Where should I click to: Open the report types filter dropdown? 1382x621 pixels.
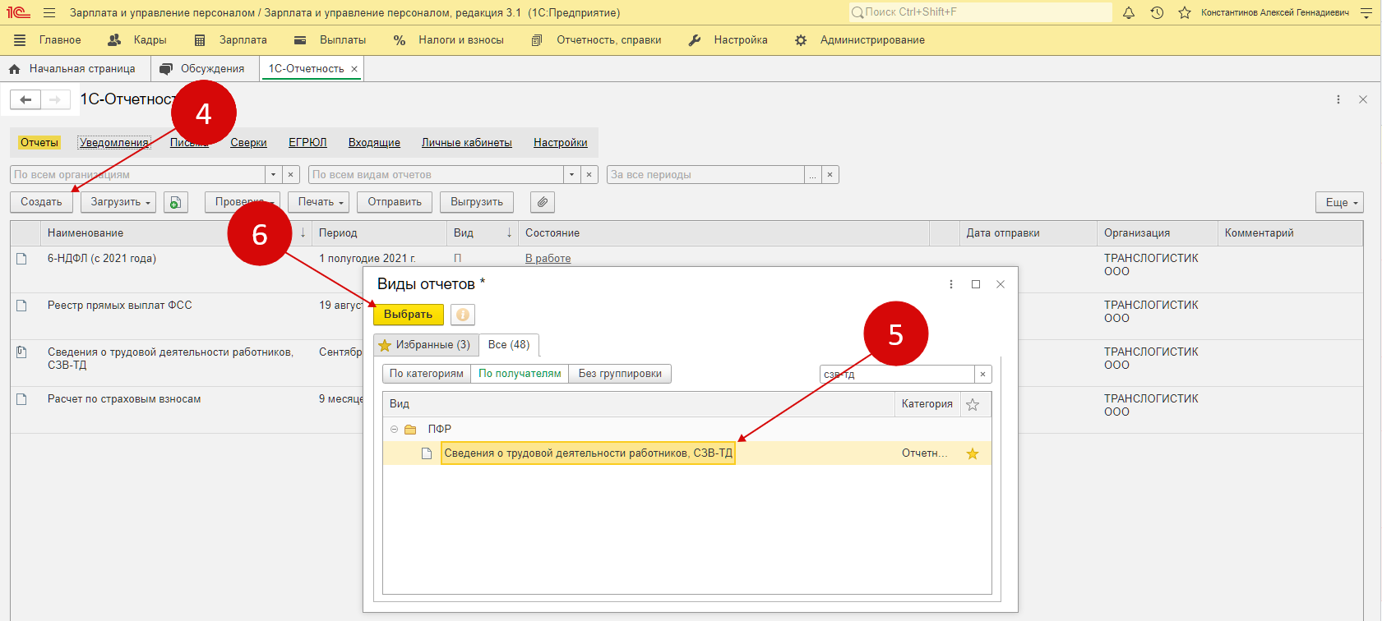(572, 175)
